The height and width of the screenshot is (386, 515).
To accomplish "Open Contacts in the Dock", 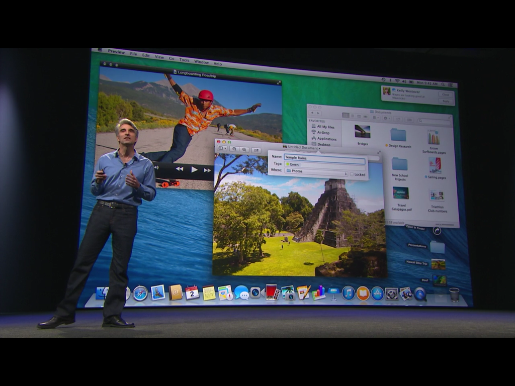I will [x=176, y=293].
